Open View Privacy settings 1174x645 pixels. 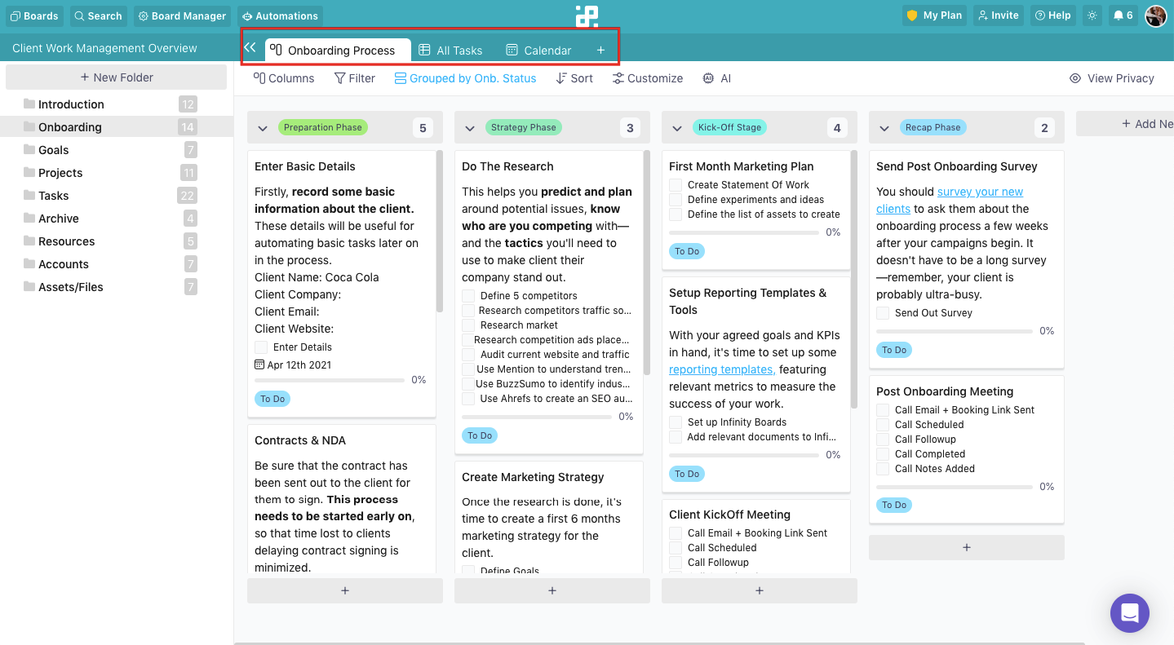[x=1112, y=78]
